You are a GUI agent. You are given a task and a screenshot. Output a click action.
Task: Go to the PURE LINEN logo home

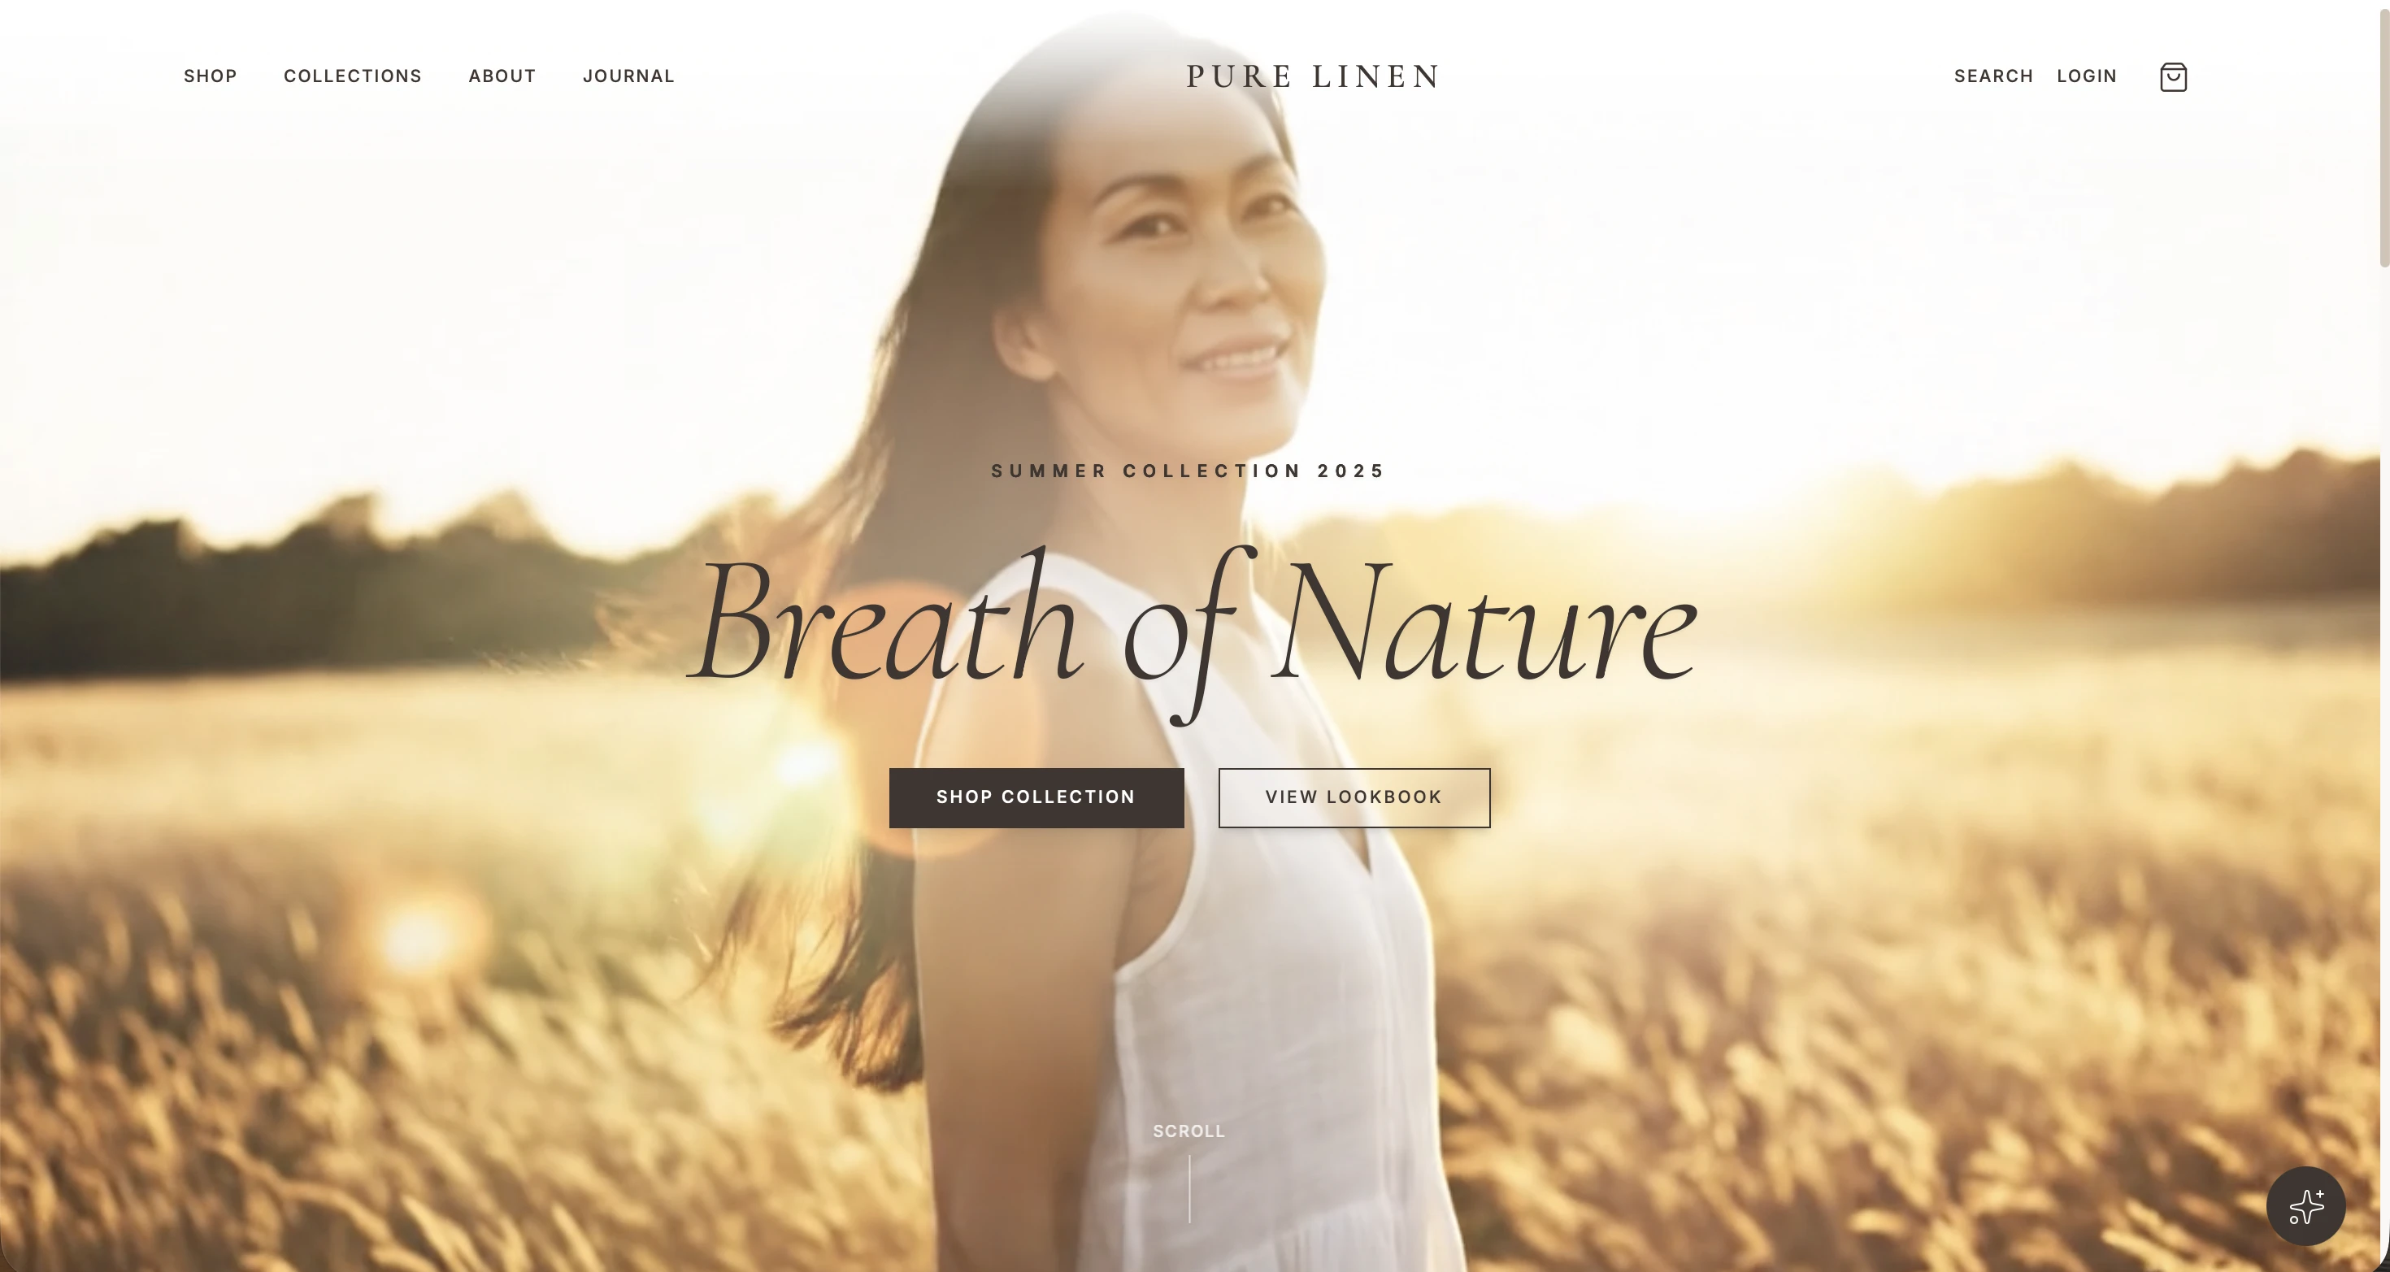click(1313, 76)
